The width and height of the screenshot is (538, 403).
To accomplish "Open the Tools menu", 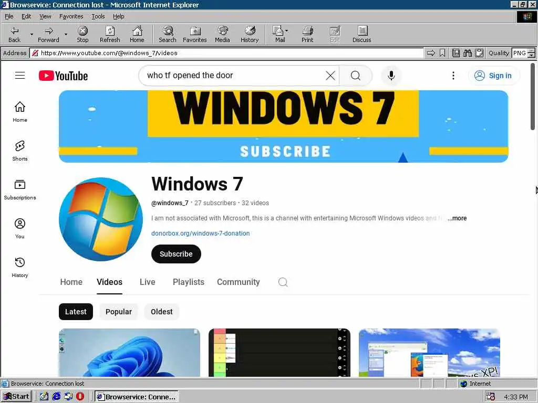I will [x=98, y=16].
